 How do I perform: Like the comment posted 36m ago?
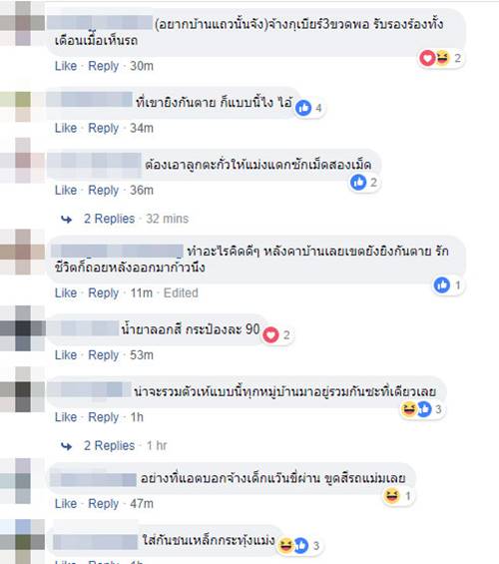point(66,191)
